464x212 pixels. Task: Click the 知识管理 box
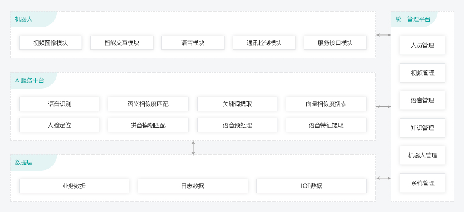(422, 128)
